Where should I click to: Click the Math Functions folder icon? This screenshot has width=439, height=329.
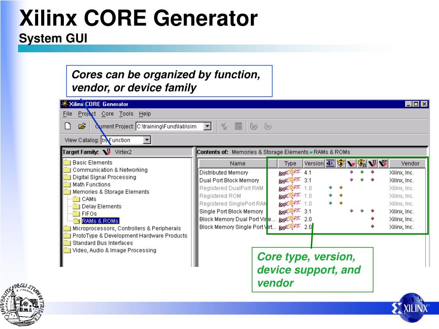tap(67, 184)
